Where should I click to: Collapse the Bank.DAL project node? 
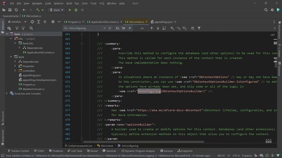[15, 43]
